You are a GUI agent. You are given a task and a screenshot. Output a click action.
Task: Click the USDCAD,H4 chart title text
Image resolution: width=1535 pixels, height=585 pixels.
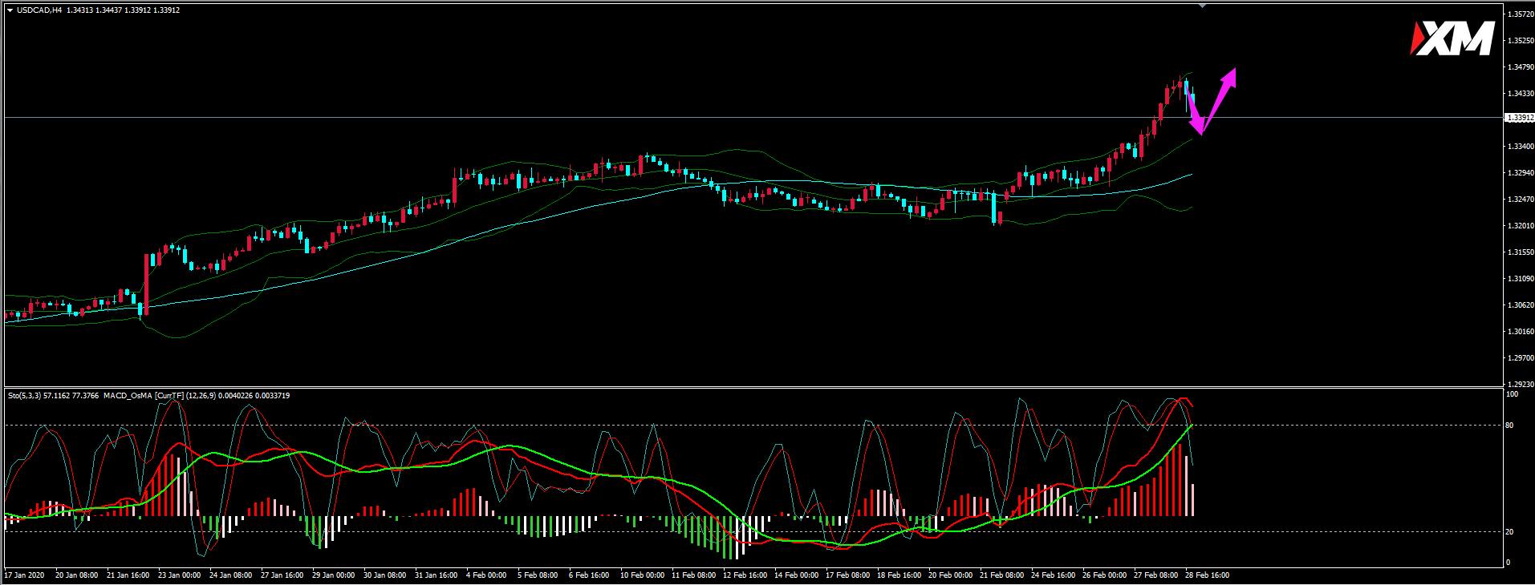coord(40,10)
